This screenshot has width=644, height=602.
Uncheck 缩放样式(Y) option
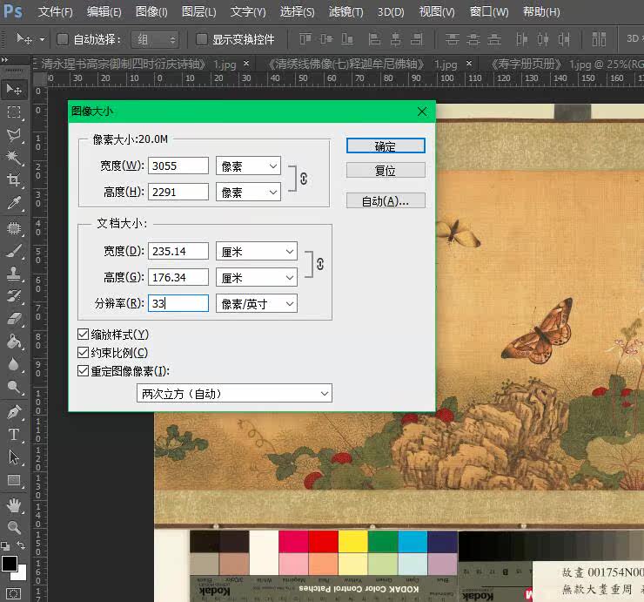(84, 334)
